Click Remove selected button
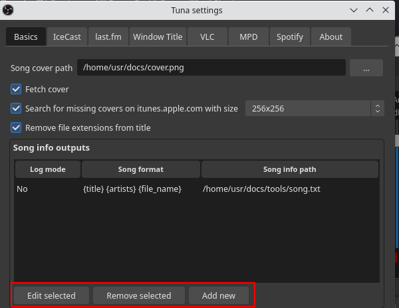 [x=139, y=295]
